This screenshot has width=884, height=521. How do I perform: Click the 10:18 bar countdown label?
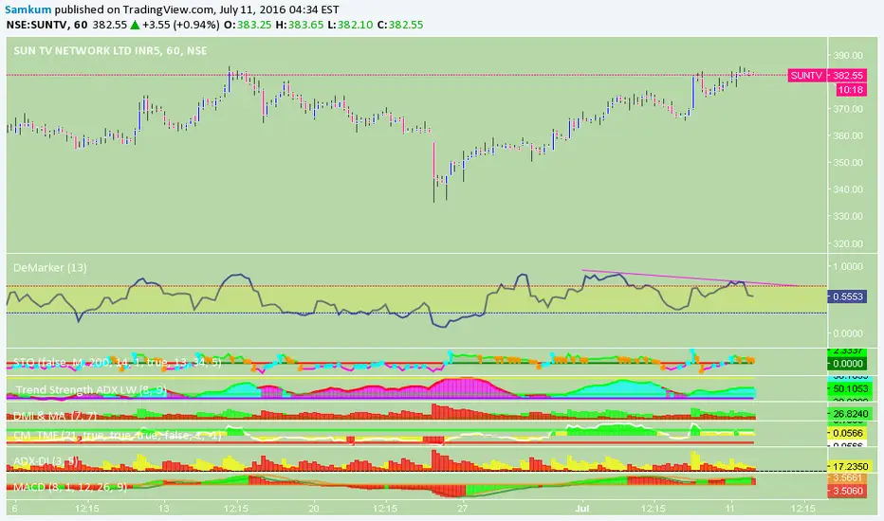[x=851, y=90]
